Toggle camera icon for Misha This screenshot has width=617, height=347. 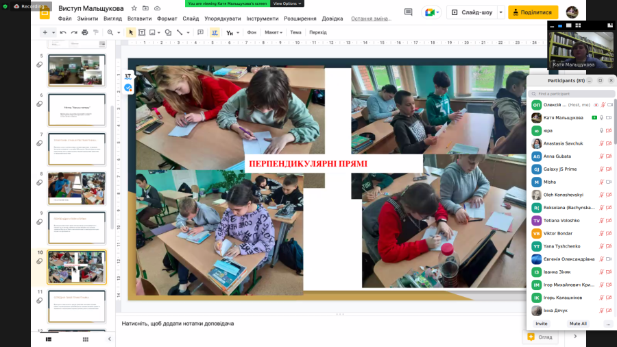point(609,182)
